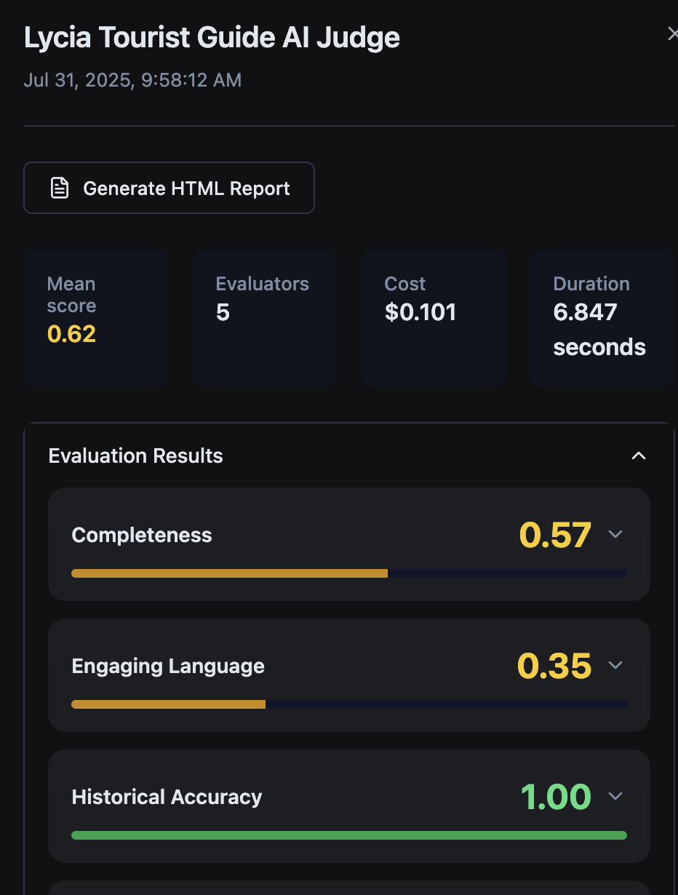Click the document icon on Generate HTML Report
The height and width of the screenshot is (895, 678).
pos(59,188)
